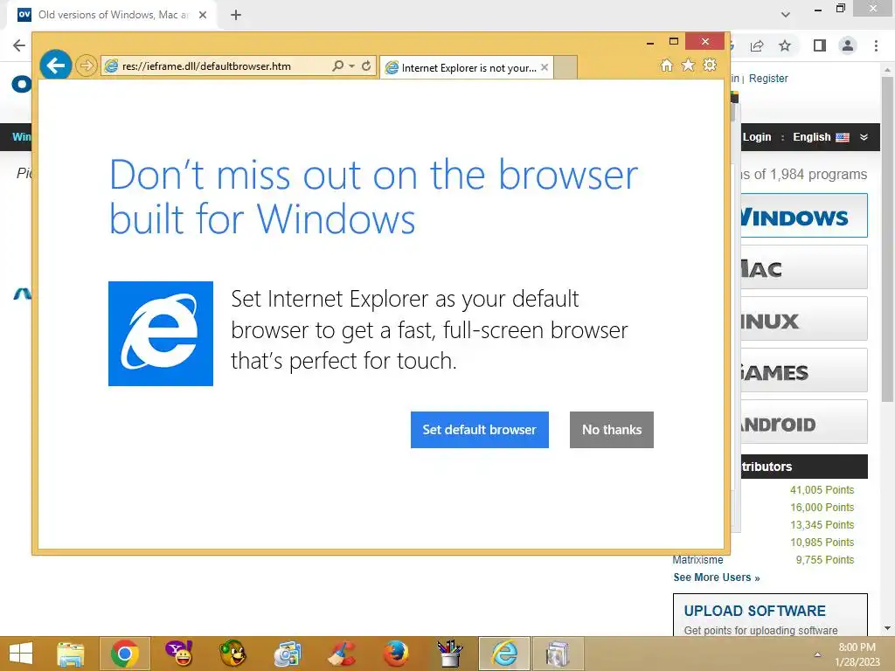This screenshot has height=671, width=895.
Task: Open File Explorer from the taskbar
Action: click(70, 654)
